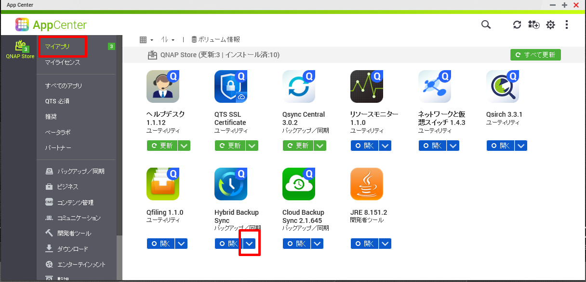Image resolution: width=586 pixels, height=282 pixels.
Task: Expand dropdown arrow for Hybrid Backup Sync
Action: coord(249,244)
